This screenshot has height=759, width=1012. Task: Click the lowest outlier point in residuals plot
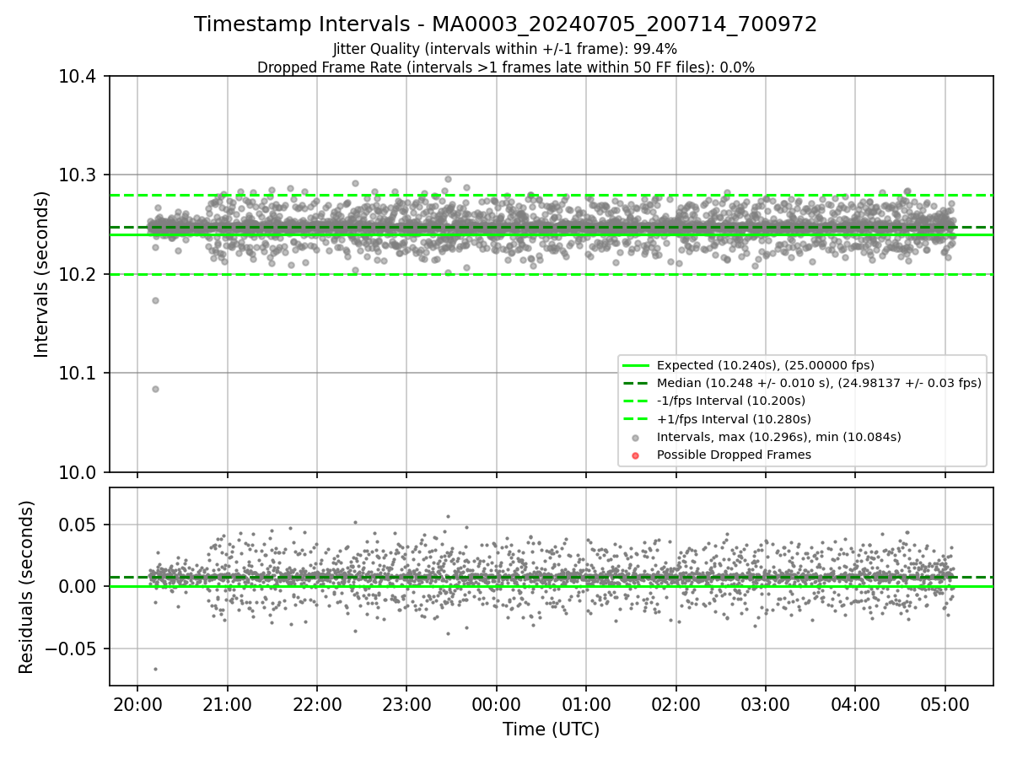click(155, 669)
